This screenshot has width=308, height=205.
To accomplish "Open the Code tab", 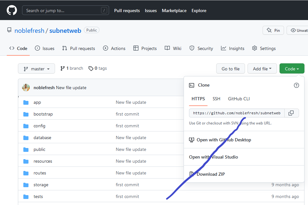I will point(18,48).
